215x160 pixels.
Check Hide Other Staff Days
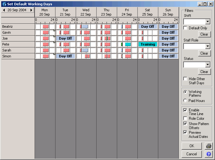185,79
